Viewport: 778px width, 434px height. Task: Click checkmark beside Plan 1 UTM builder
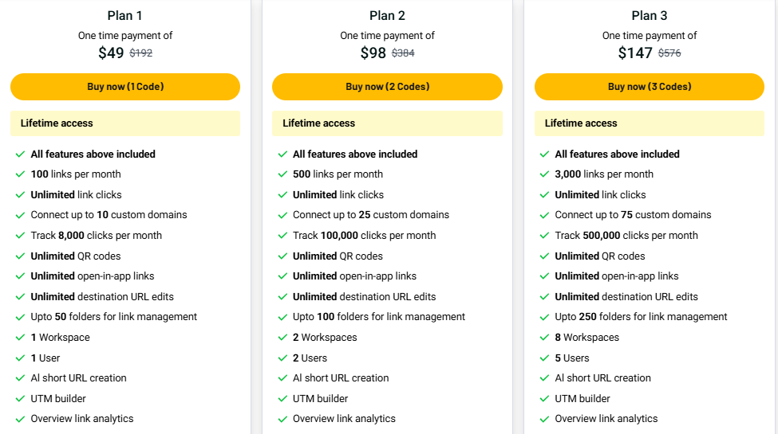pyautogui.click(x=20, y=399)
